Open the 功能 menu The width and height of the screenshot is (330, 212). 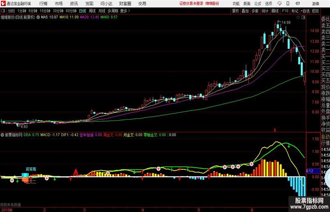236,3
